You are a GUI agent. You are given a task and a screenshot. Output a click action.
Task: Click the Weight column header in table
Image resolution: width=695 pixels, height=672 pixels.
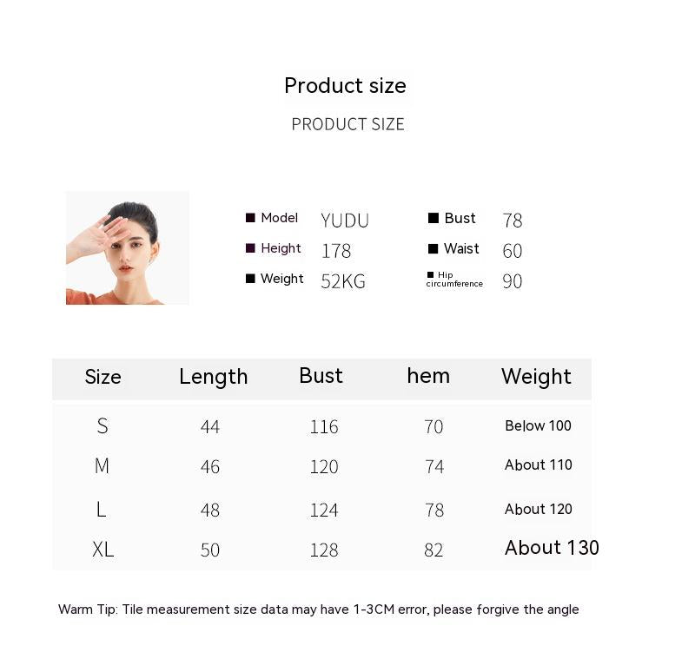point(536,377)
